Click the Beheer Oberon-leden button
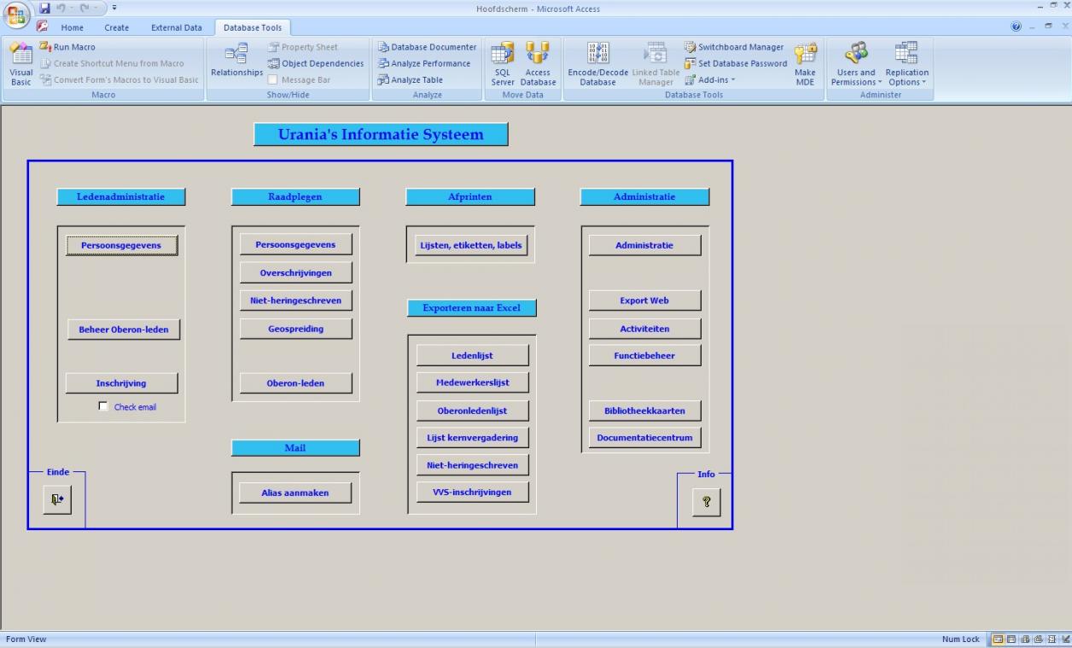 click(124, 329)
